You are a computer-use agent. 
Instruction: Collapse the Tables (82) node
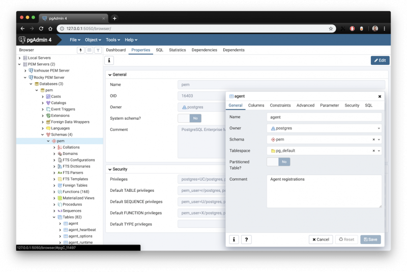[54, 217]
